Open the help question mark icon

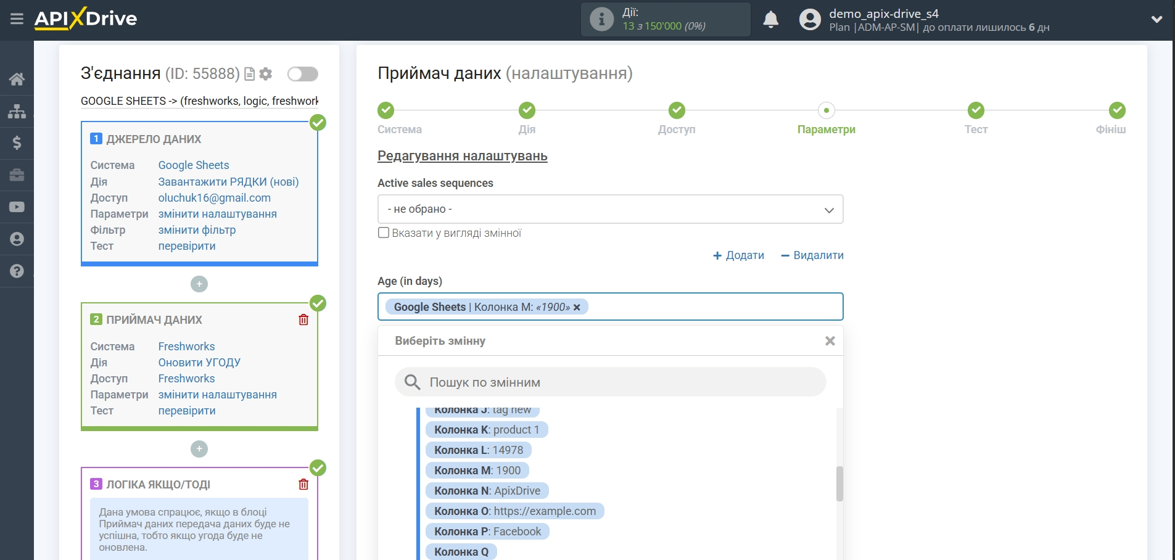(17, 271)
